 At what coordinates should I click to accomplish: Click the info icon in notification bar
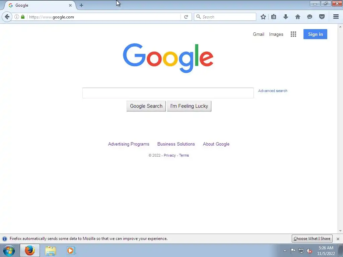tap(5, 239)
